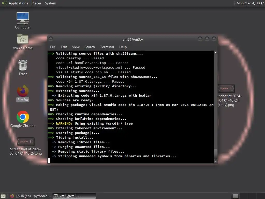Image resolution: width=265 pixels, height=199 pixels.
Task: Open the View menu in terminal
Action: pos(76,47)
